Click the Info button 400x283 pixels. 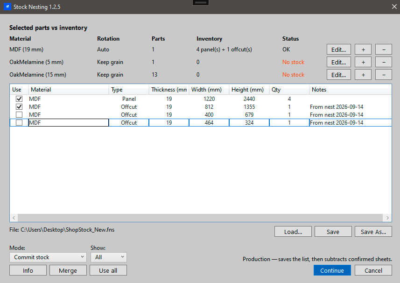tap(28, 270)
